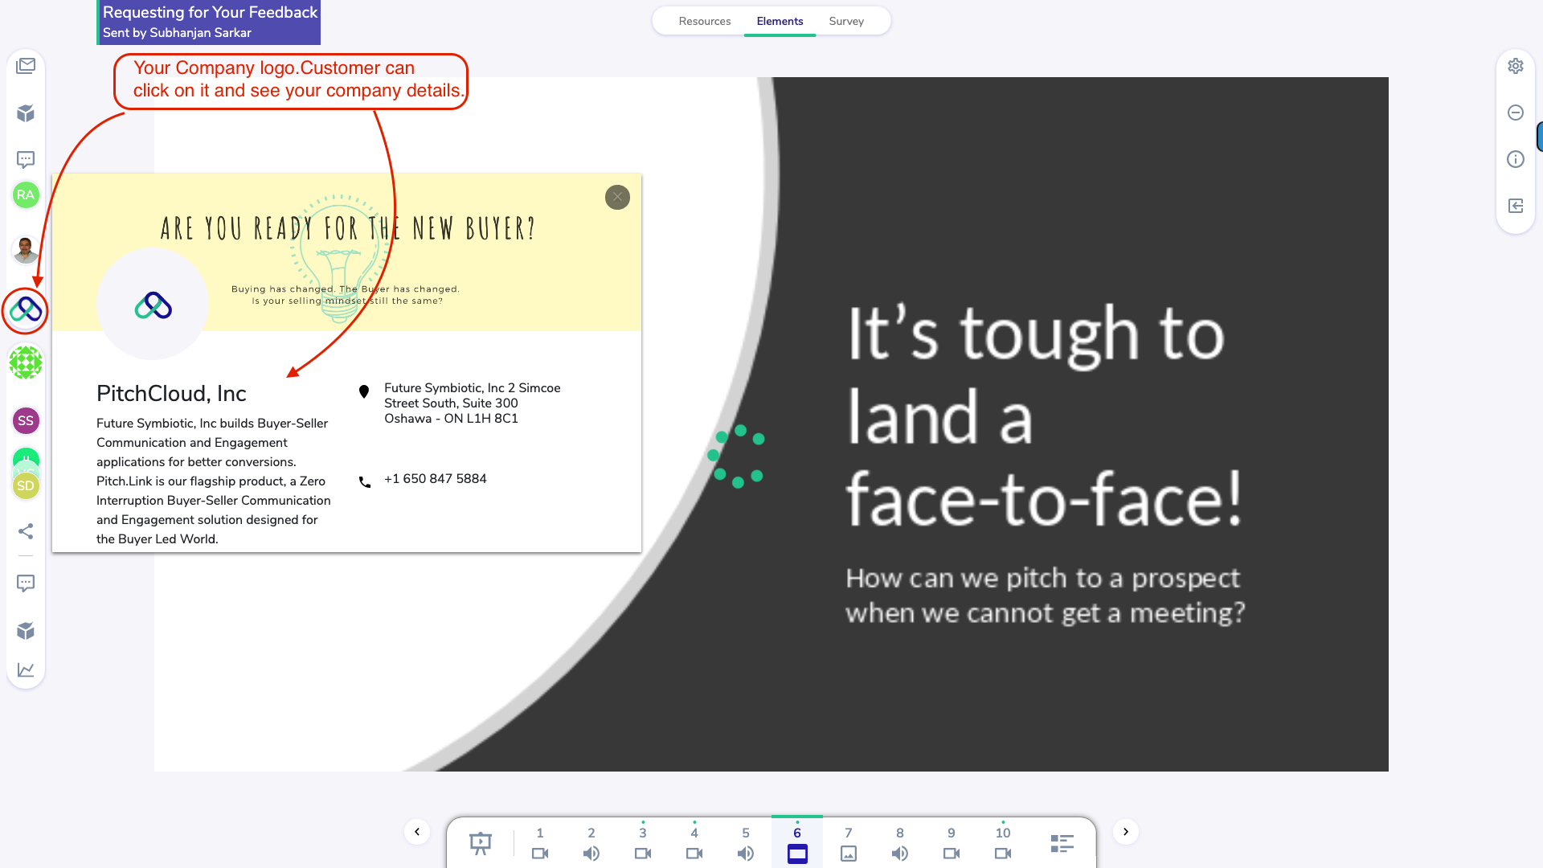Click the exit arrow icon on right panel
The image size is (1543, 868).
[x=1516, y=206]
